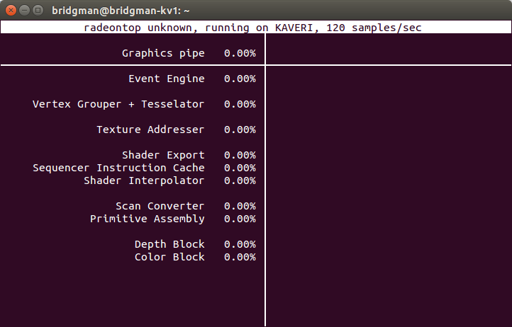Click the Event Engine 0.00% value

pos(240,79)
